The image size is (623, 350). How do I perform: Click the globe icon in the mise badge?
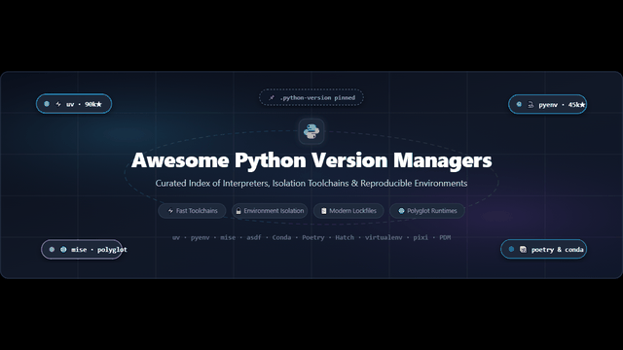point(63,250)
